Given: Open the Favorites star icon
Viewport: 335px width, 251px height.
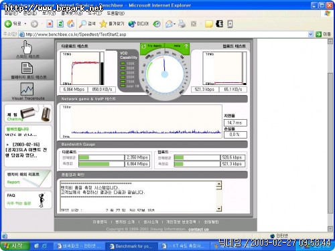Looking at the screenshot, I should pyautogui.click(x=103, y=23).
